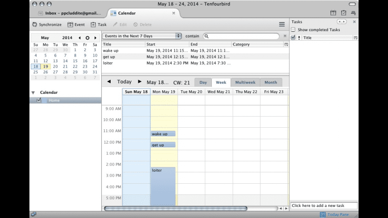
Task: Select the Home calendar entry
Action: (66, 100)
